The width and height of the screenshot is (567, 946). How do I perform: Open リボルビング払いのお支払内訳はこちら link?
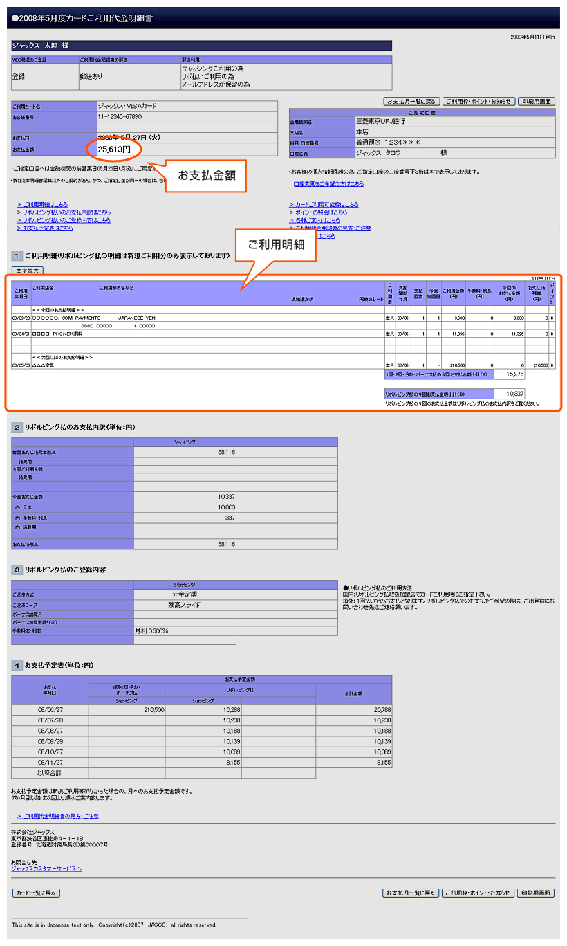pyautogui.click(x=64, y=212)
